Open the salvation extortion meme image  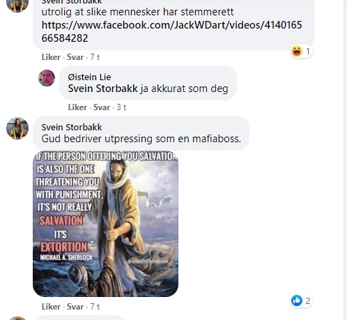[105, 224]
